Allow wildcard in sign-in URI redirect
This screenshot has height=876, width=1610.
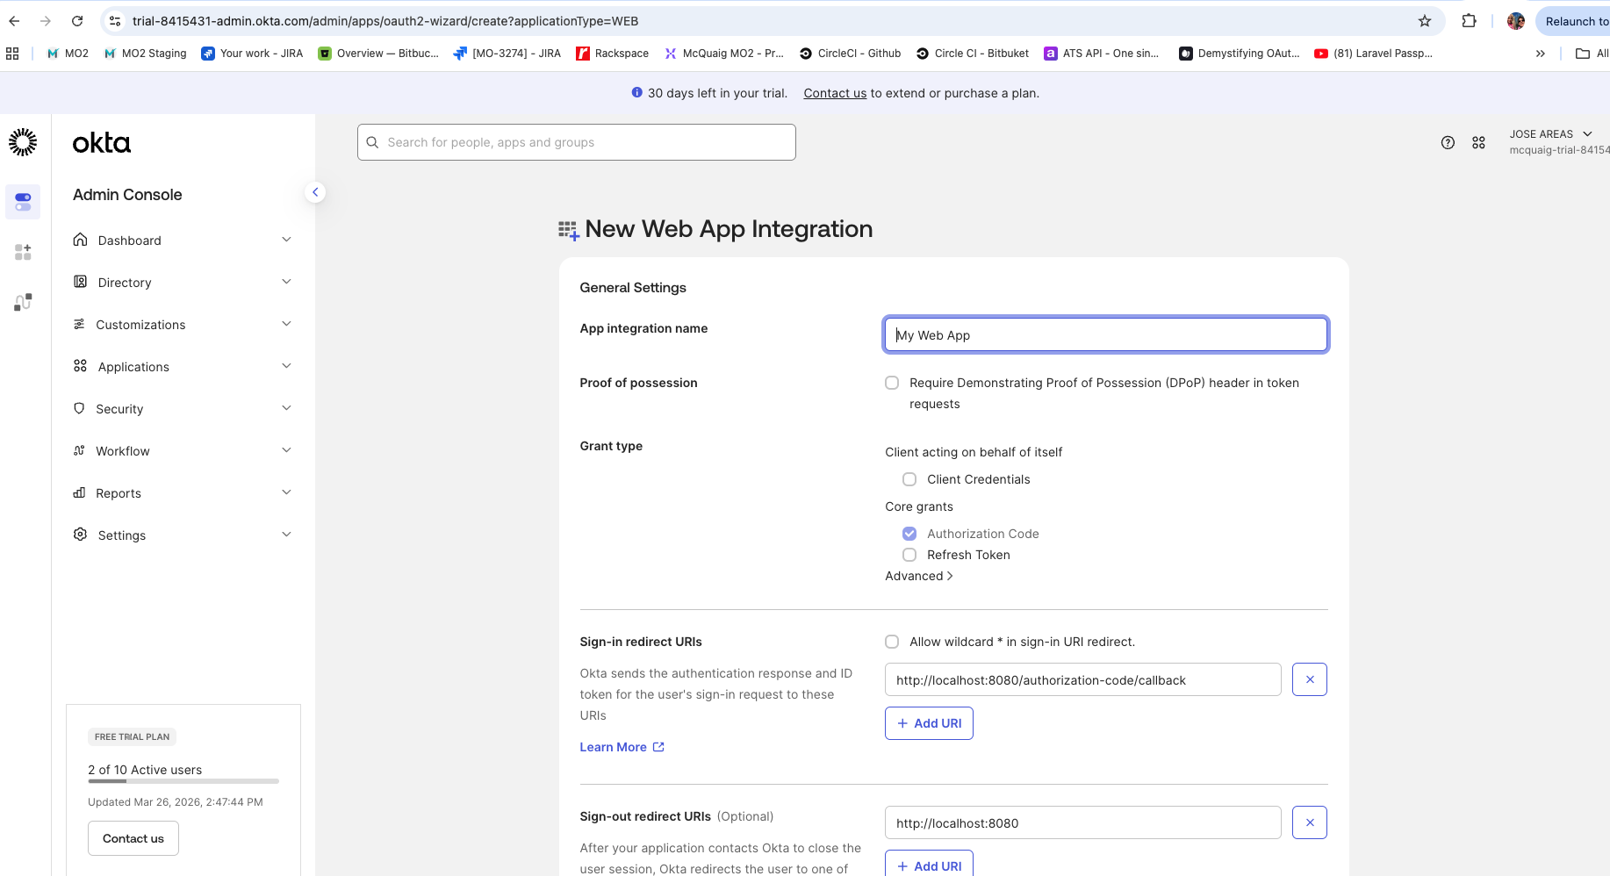892,642
